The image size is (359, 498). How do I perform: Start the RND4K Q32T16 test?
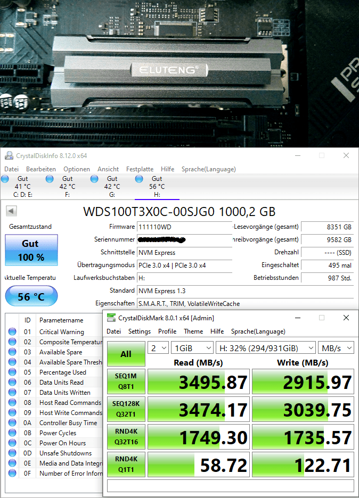(126, 437)
